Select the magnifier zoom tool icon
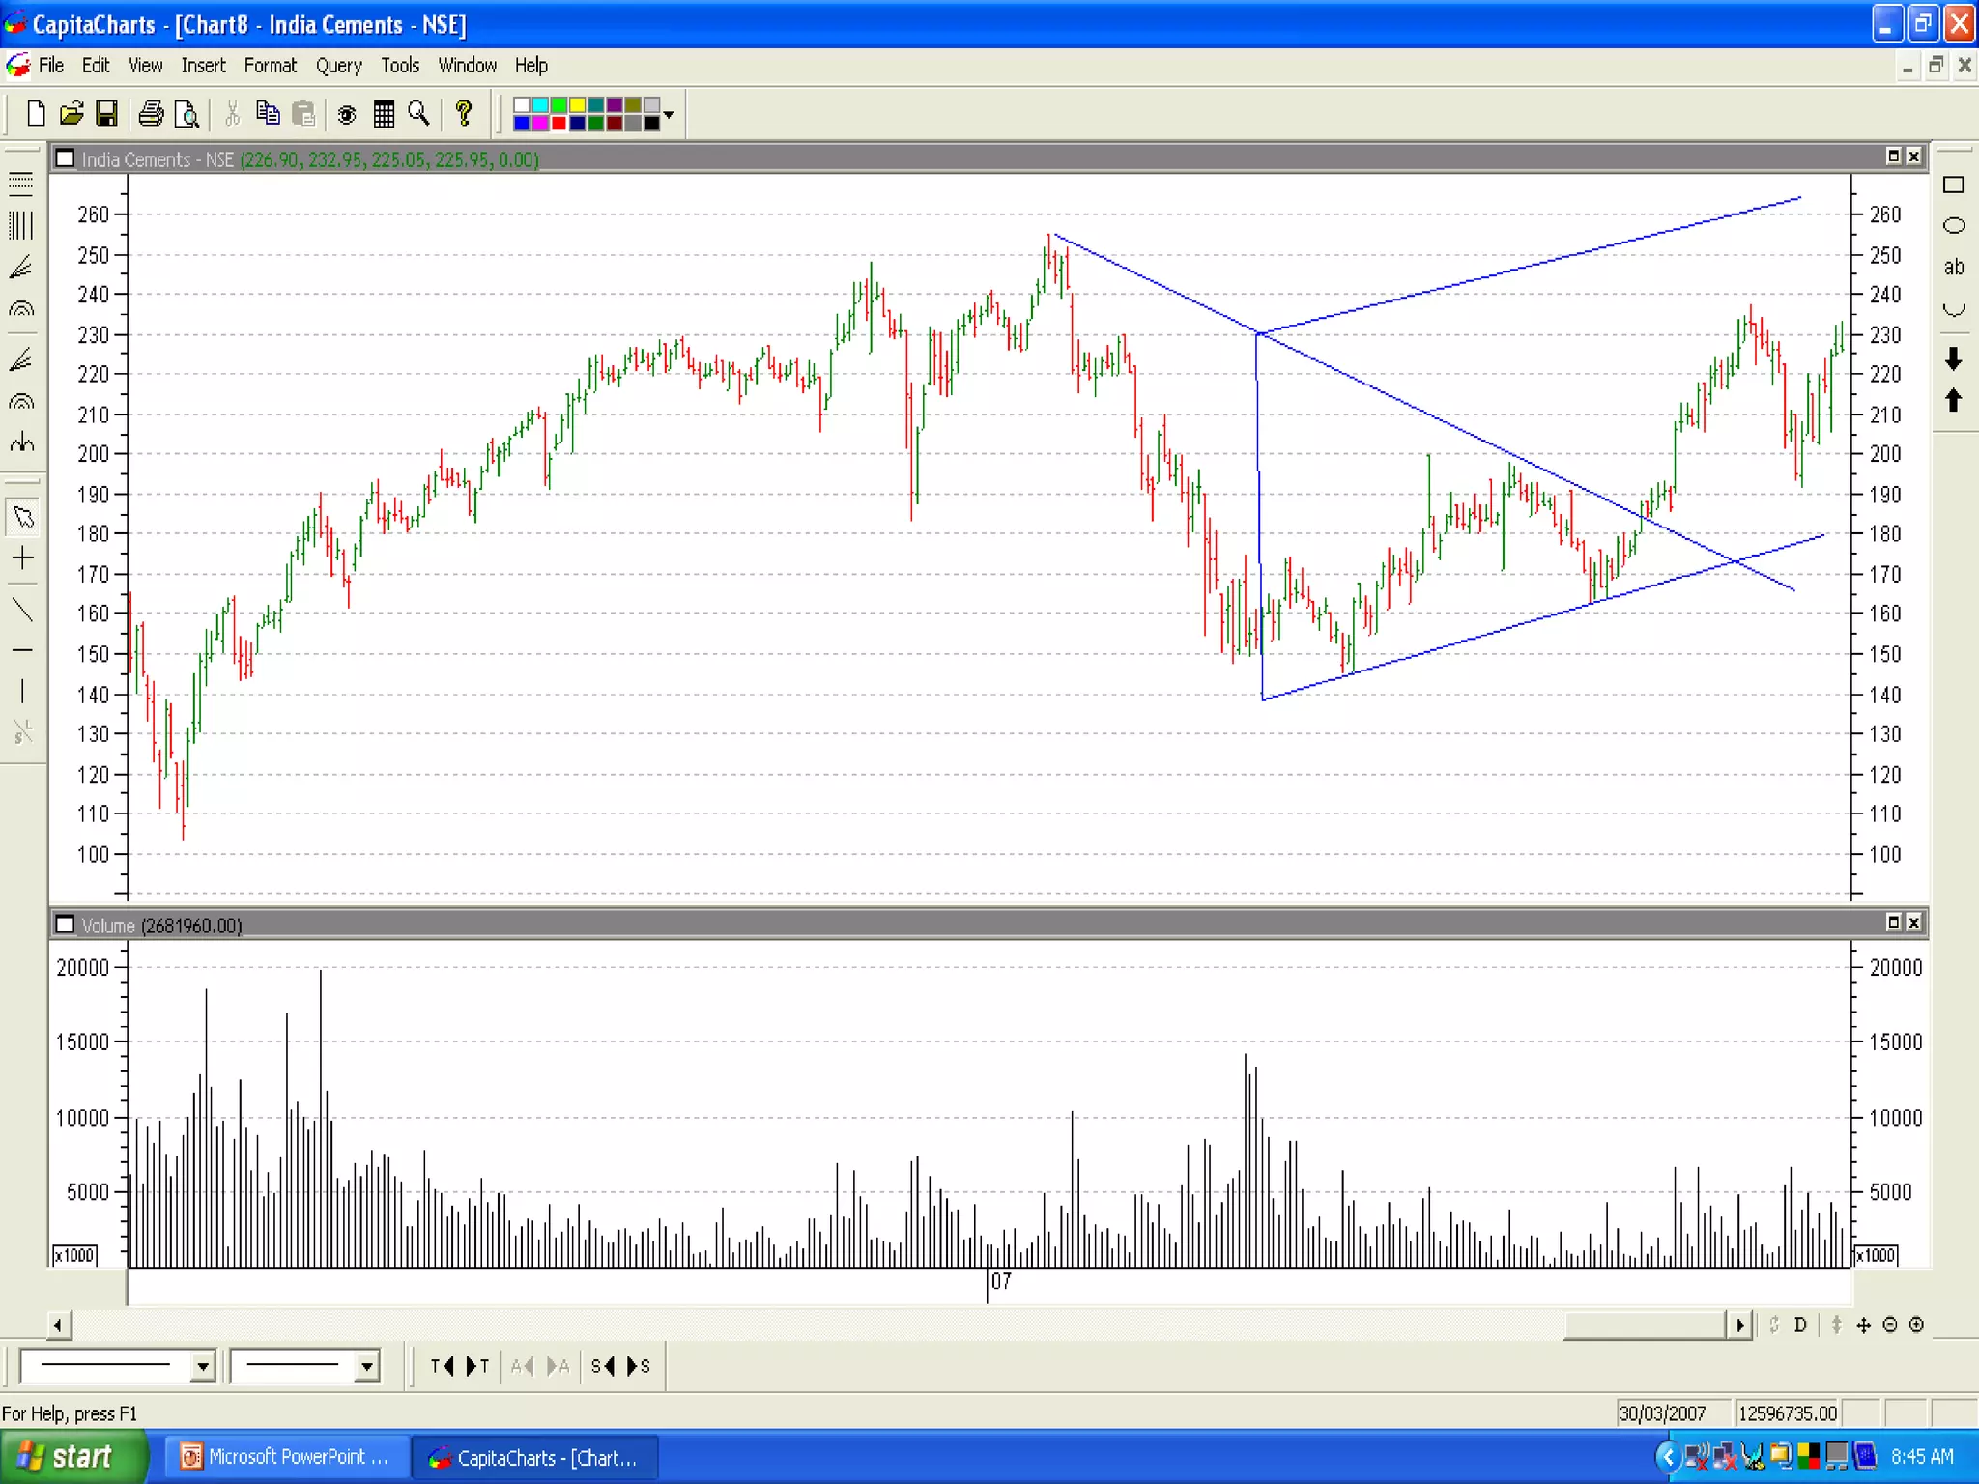Viewport: 1979px width, 1484px height. coord(418,114)
